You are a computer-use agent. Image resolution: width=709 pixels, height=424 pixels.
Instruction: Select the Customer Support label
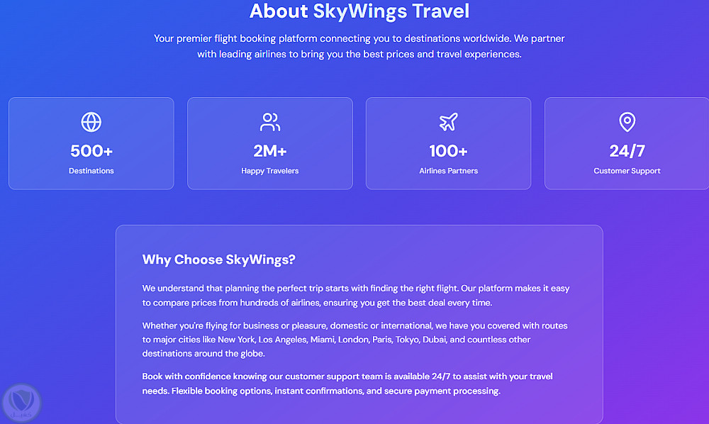point(627,171)
